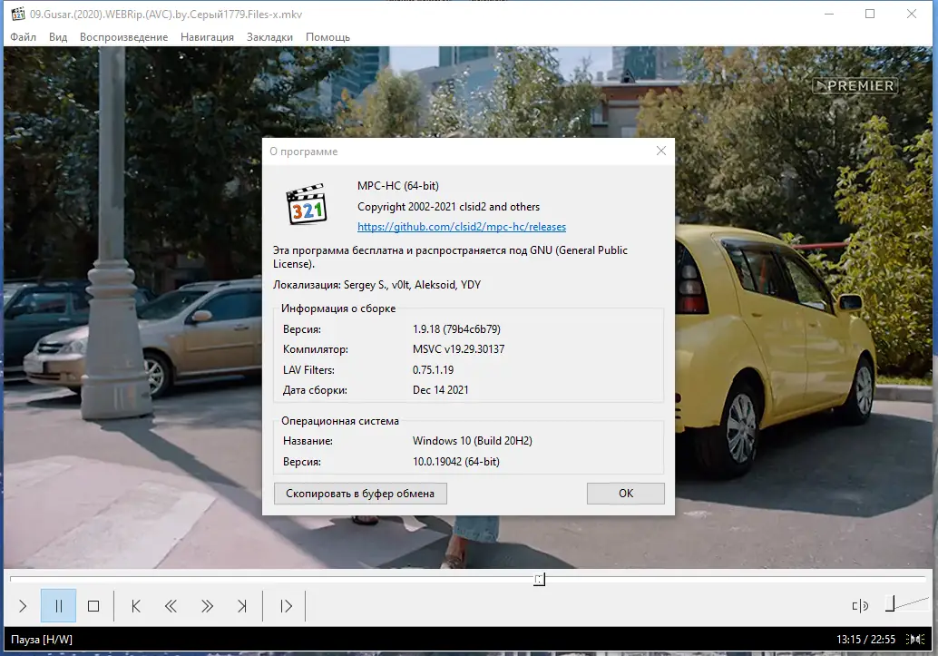The image size is (938, 656).
Task: Click build date Dec 14 2021
Action: (x=440, y=390)
